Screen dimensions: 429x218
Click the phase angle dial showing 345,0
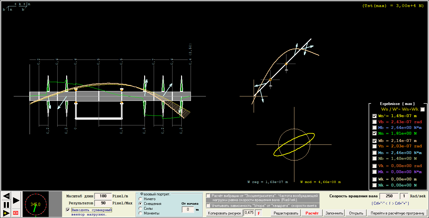(x=35, y=204)
